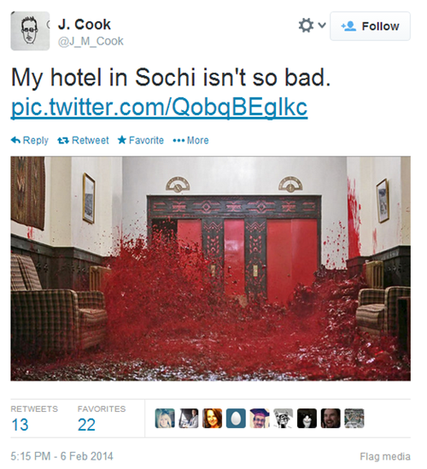Open the tweet timestamp 5:15 PM link

point(61,456)
